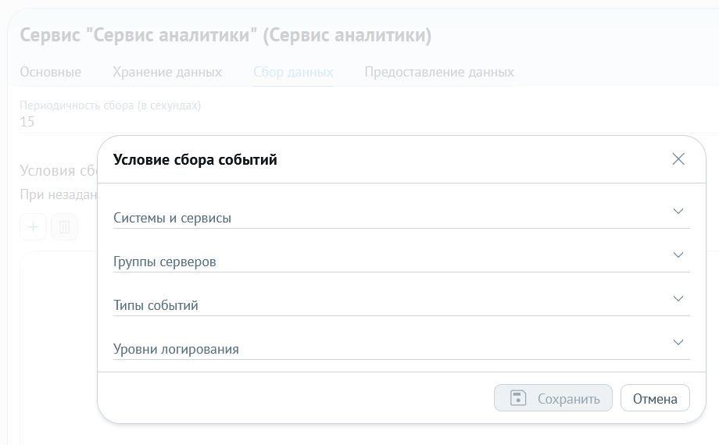Select the Сбор данных tab
This screenshot has width=719, height=445.
[x=293, y=72]
